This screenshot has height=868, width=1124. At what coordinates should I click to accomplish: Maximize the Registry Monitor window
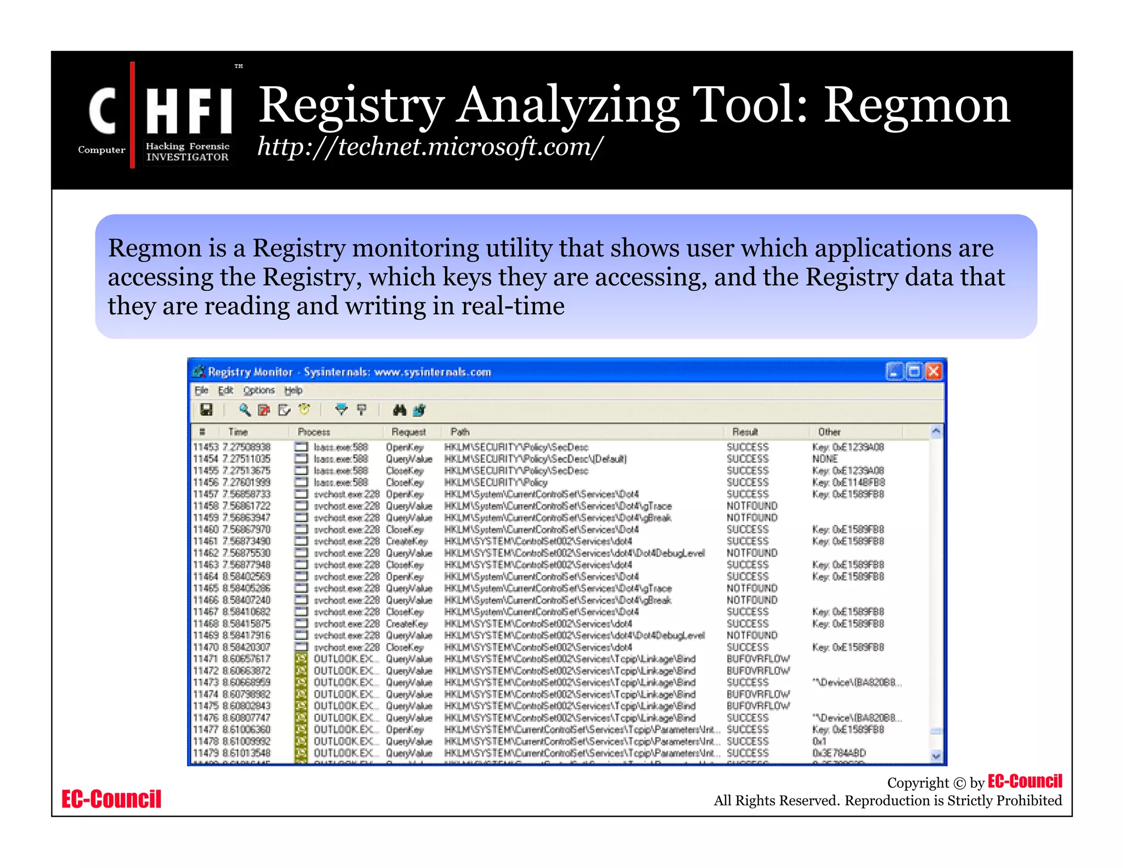[x=914, y=371]
